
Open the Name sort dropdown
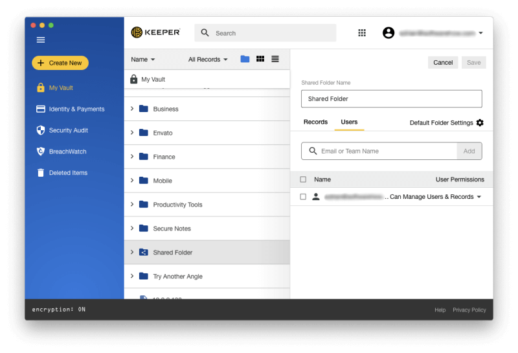pyautogui.click(x=143, y=60)
